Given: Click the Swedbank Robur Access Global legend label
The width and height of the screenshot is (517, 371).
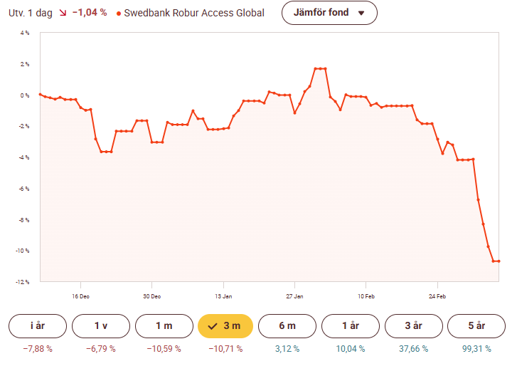Looking at the screenshot, I should click(193, 13).
